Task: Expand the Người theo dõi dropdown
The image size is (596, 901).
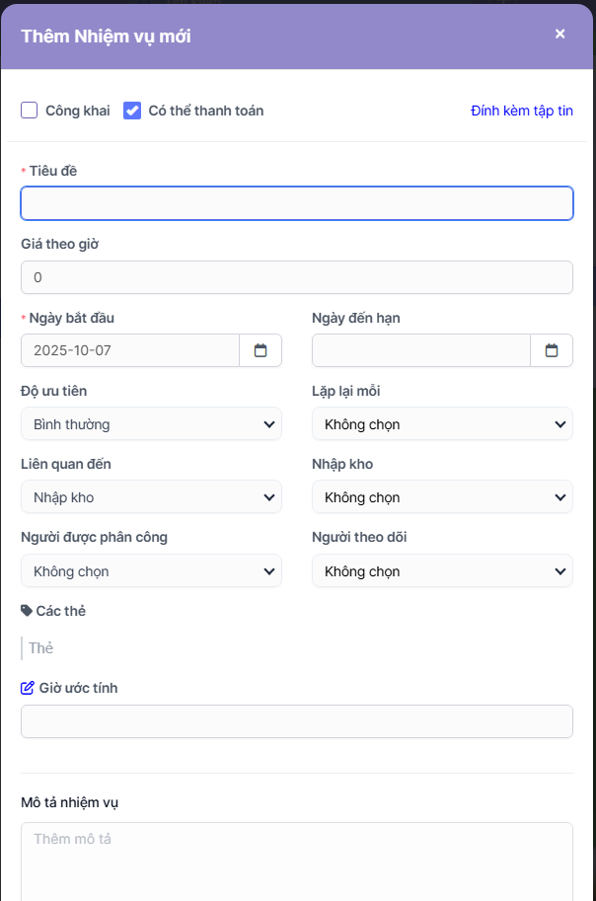Action: [442, 571]
